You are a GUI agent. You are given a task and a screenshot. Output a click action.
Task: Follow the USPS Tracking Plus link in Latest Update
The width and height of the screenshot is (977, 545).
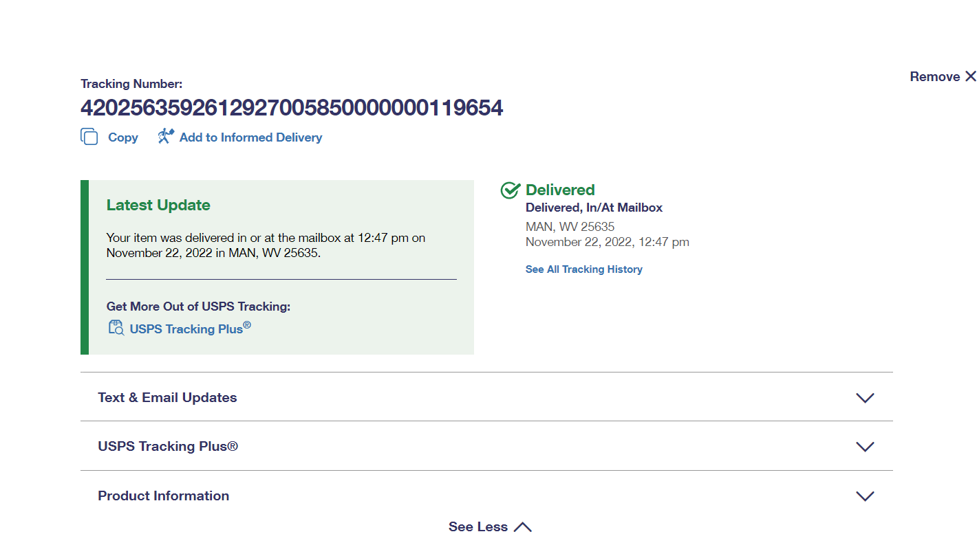[186, 329]
